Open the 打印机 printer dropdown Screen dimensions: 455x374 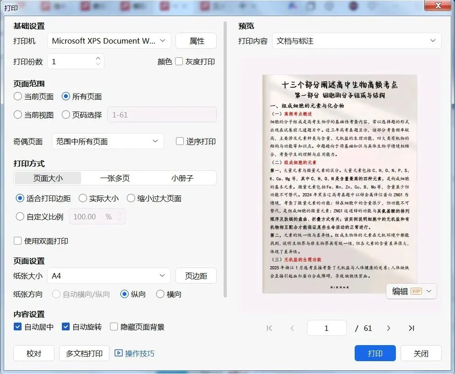pyautogui.click(x=109, y=41)
